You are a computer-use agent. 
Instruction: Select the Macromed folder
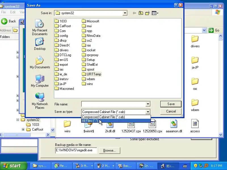[64, 89]
